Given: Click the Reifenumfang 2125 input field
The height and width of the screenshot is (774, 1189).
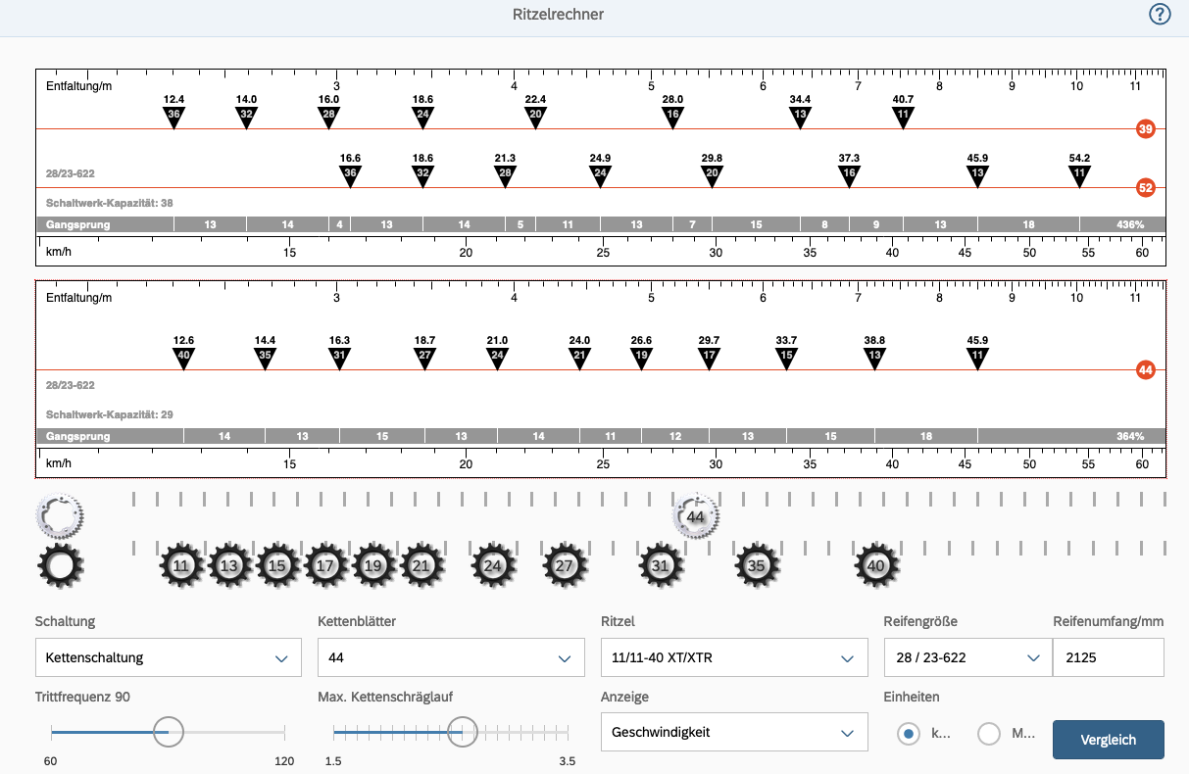Looking at the screenshot, I should coord(1108,657).
